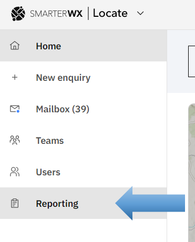Viewport: 195px width, 242px height.
Task: Go to the Home menu item
Action: tap(83, 46)
